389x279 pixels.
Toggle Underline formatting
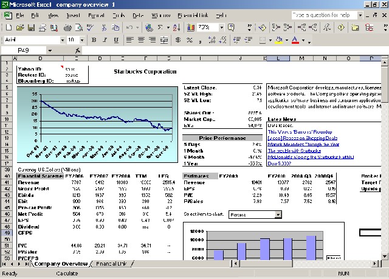tap(115, 40)
